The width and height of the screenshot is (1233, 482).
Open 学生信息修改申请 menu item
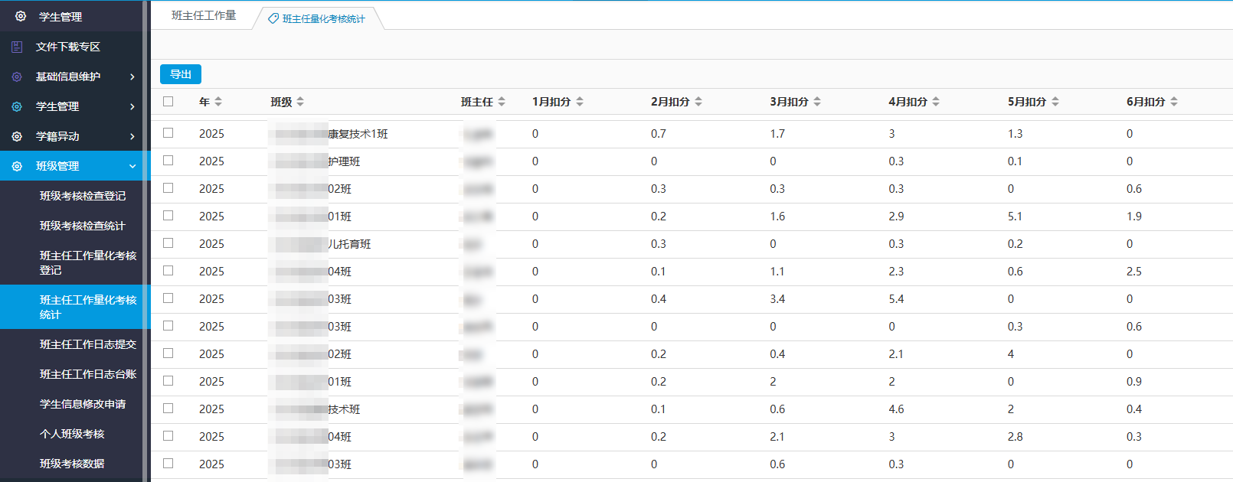tap(83, 404)
